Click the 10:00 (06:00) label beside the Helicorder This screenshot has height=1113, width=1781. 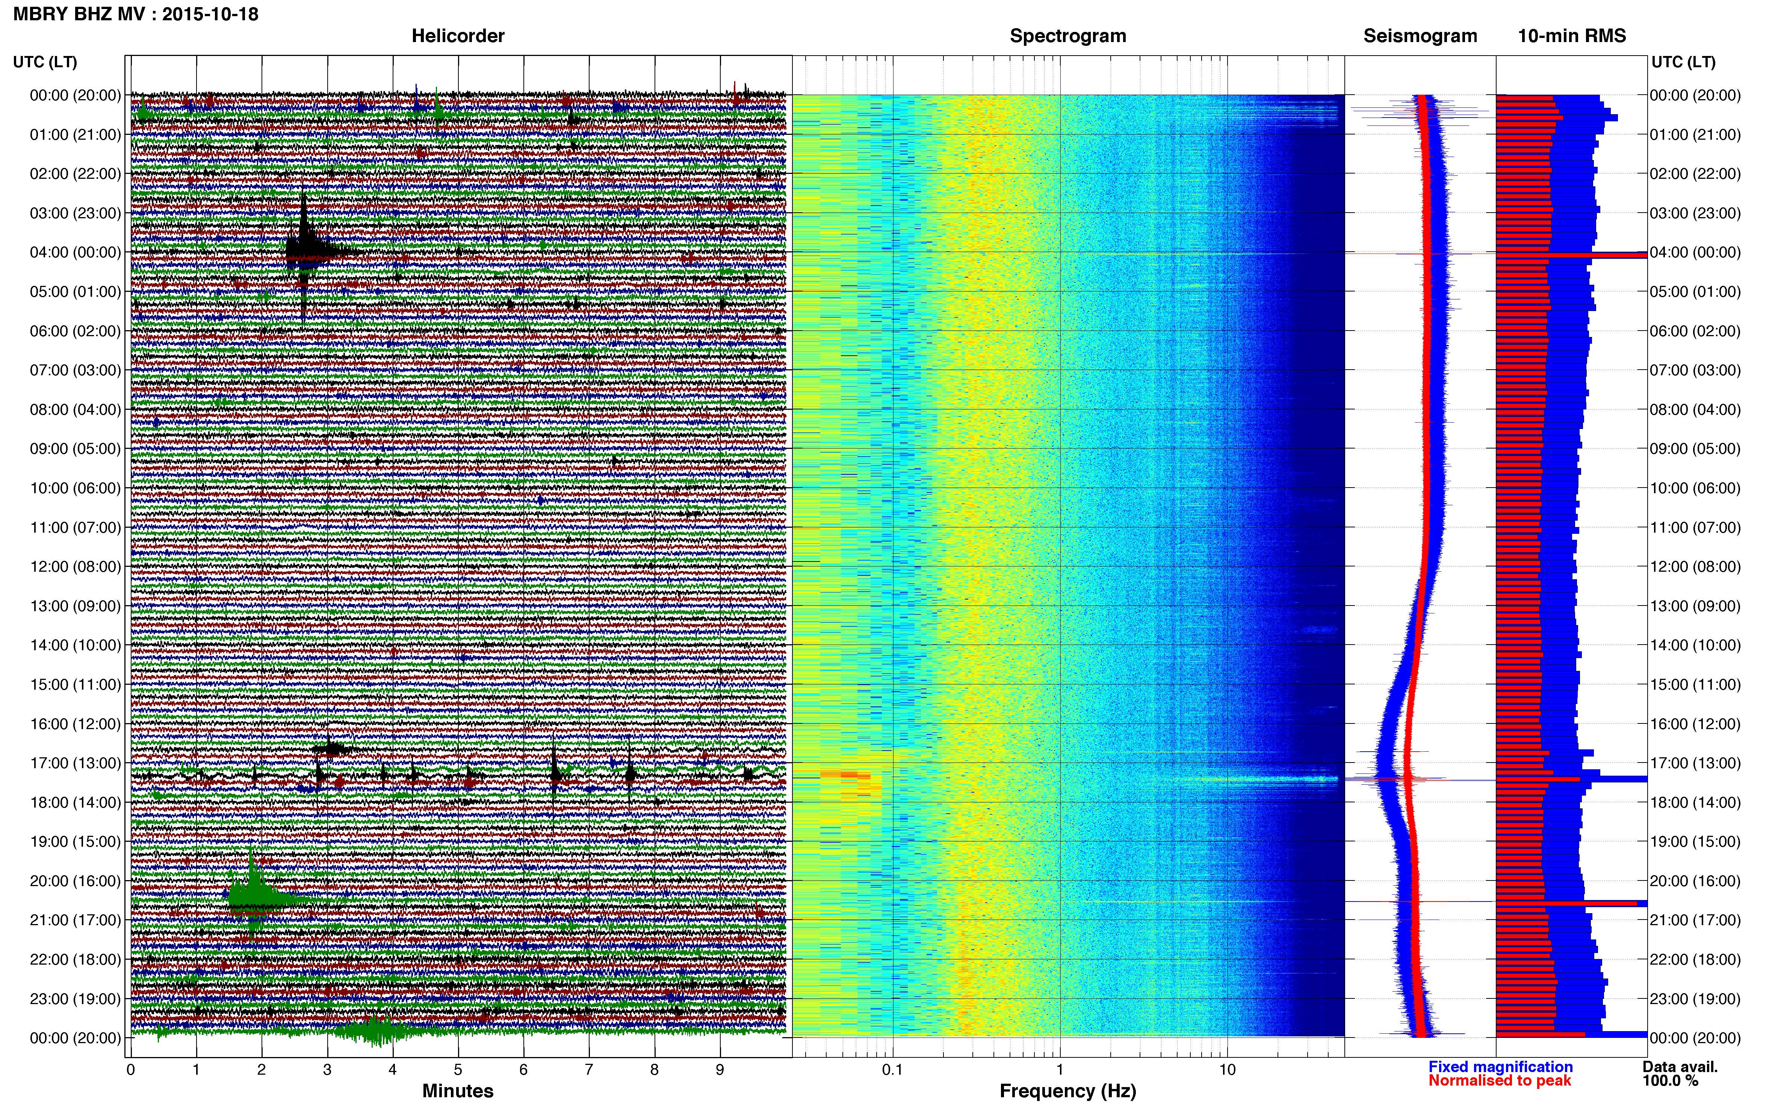pos(75,488)
